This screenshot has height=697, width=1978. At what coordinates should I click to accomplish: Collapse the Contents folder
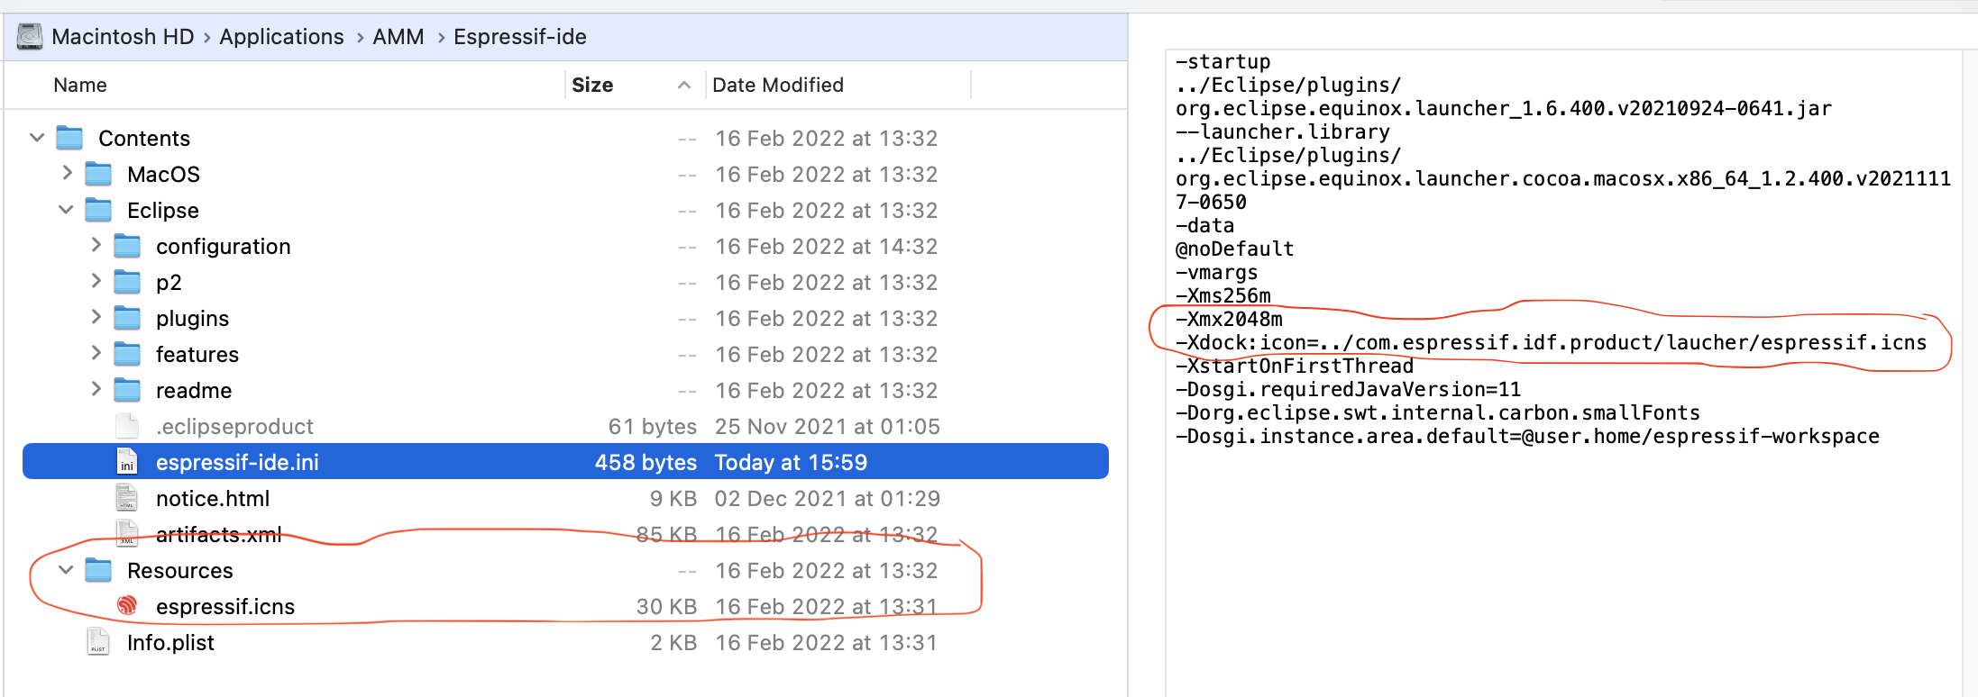click(x=36, y=137)
